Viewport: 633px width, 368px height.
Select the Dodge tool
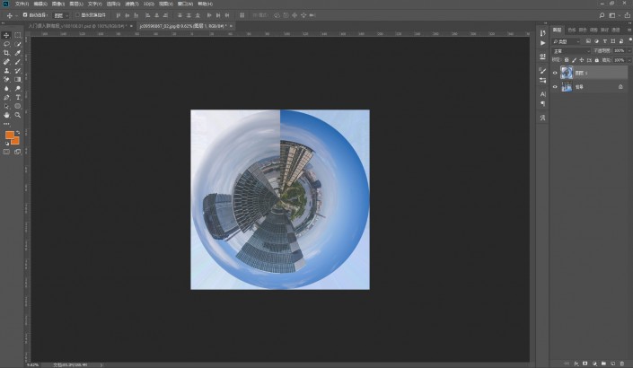tap(18, 88)
